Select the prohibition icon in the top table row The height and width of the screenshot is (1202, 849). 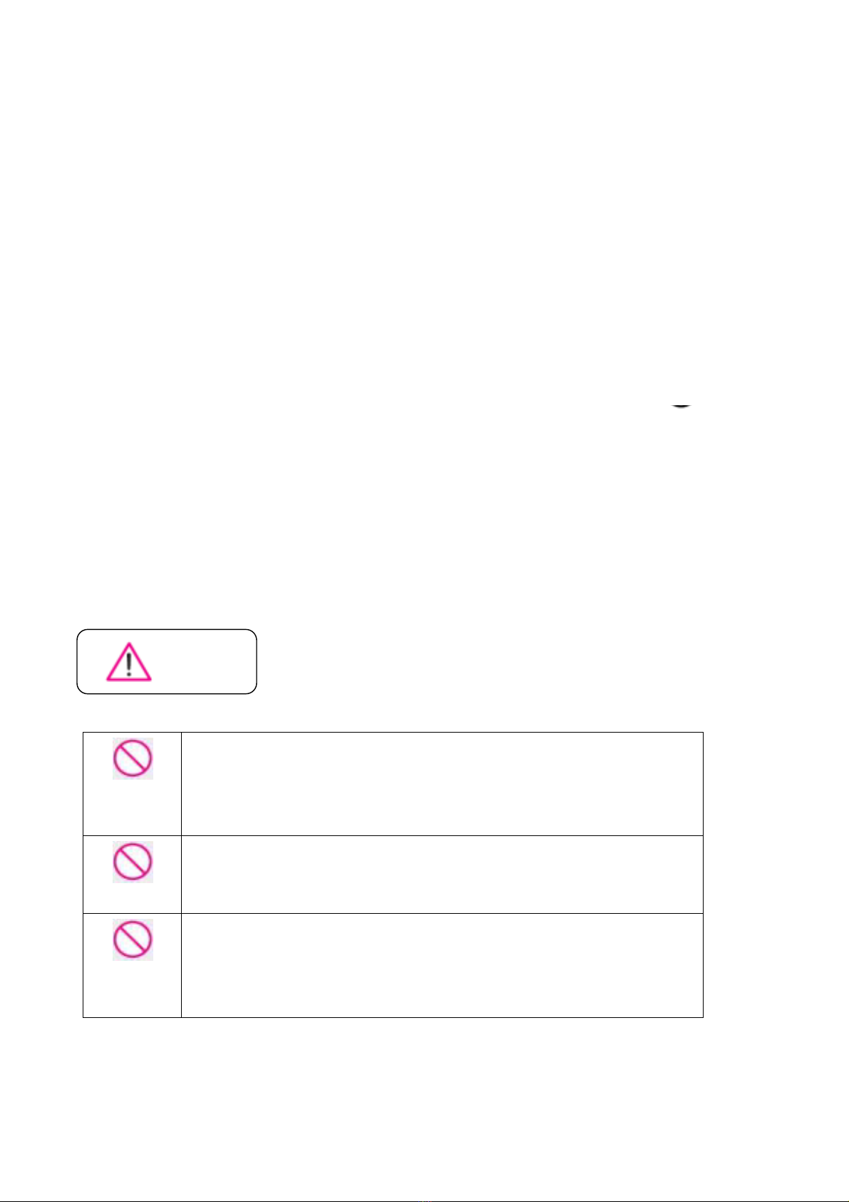point(133,758)
